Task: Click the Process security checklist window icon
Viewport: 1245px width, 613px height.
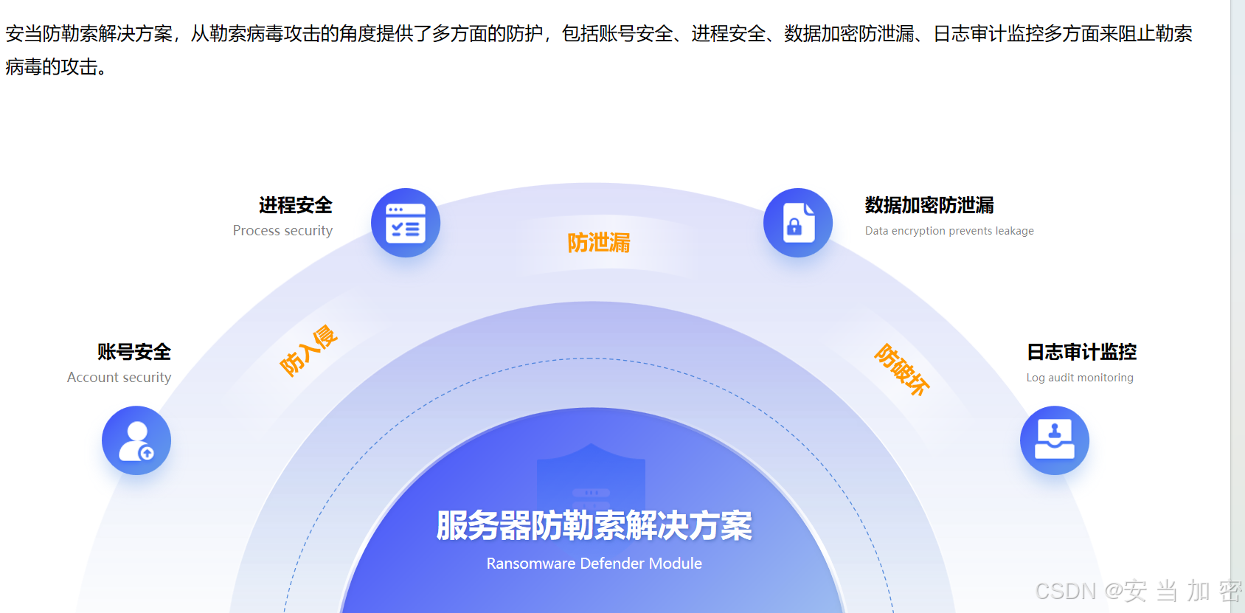Action: coord(406,223)
